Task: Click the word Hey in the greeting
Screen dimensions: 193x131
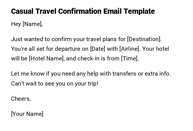Action: pos(16,24)
